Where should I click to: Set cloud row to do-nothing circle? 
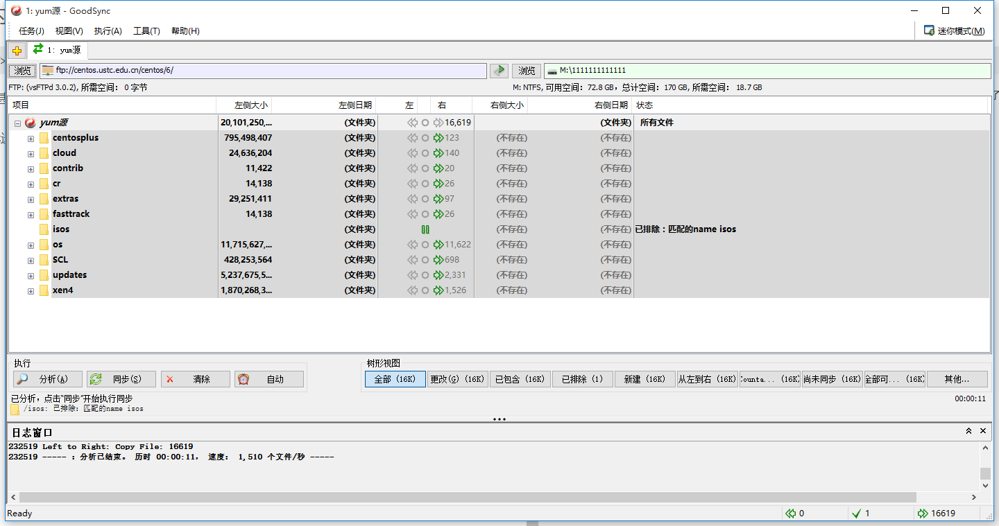point(425,153)
